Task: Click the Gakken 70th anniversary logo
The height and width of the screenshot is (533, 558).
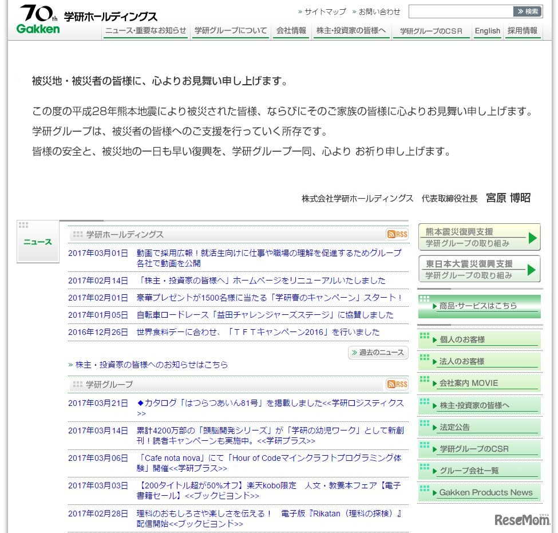Action: (37, 17)
